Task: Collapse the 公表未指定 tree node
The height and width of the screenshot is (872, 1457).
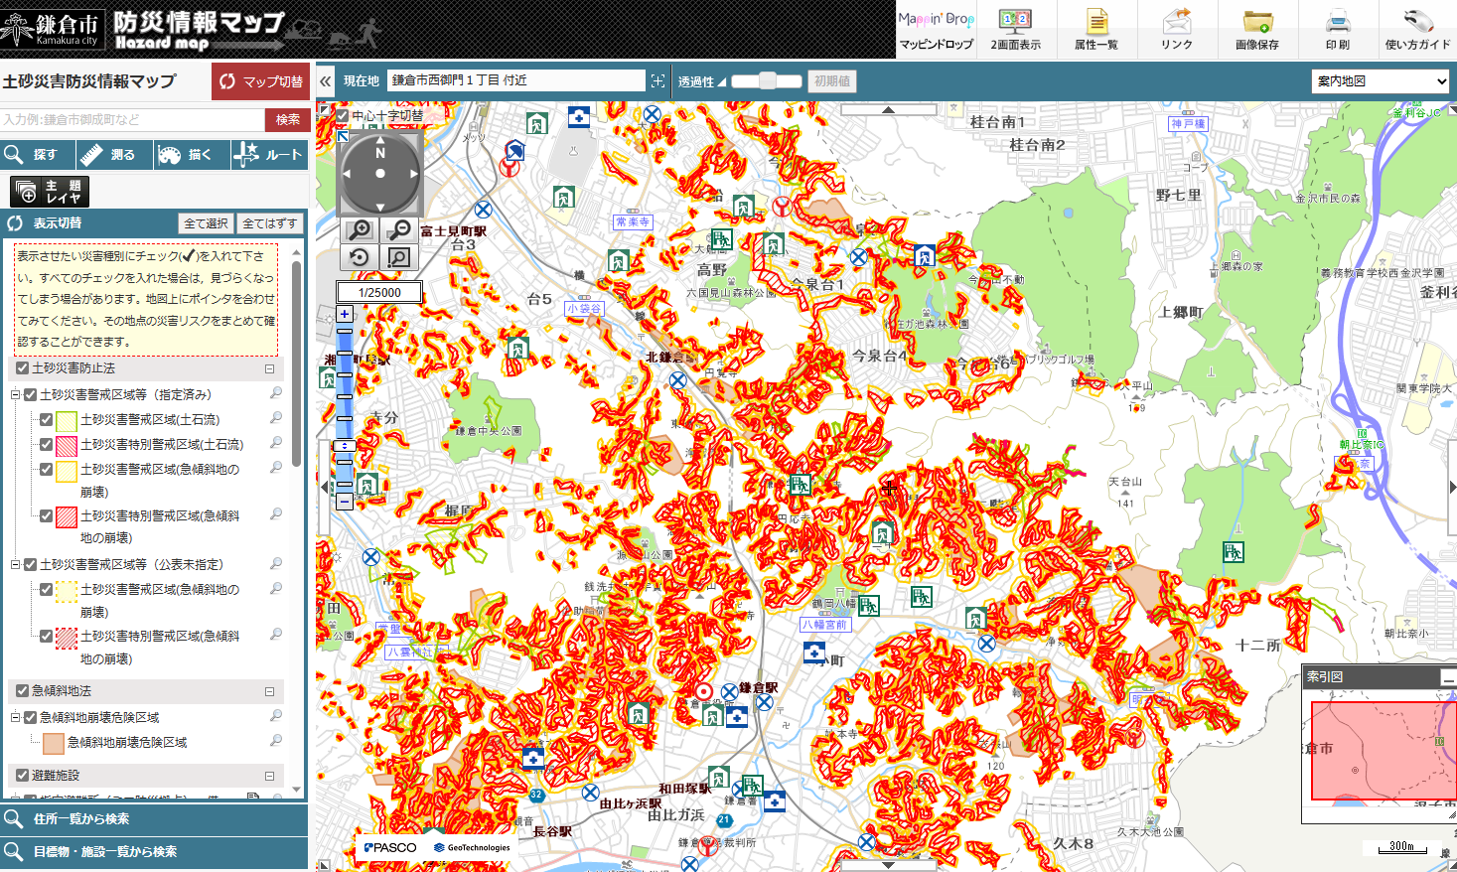Action: point(15,564)
